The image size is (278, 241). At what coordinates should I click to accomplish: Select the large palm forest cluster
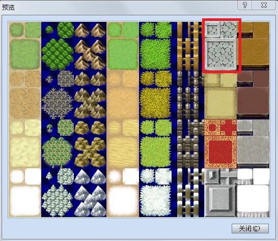58,152
